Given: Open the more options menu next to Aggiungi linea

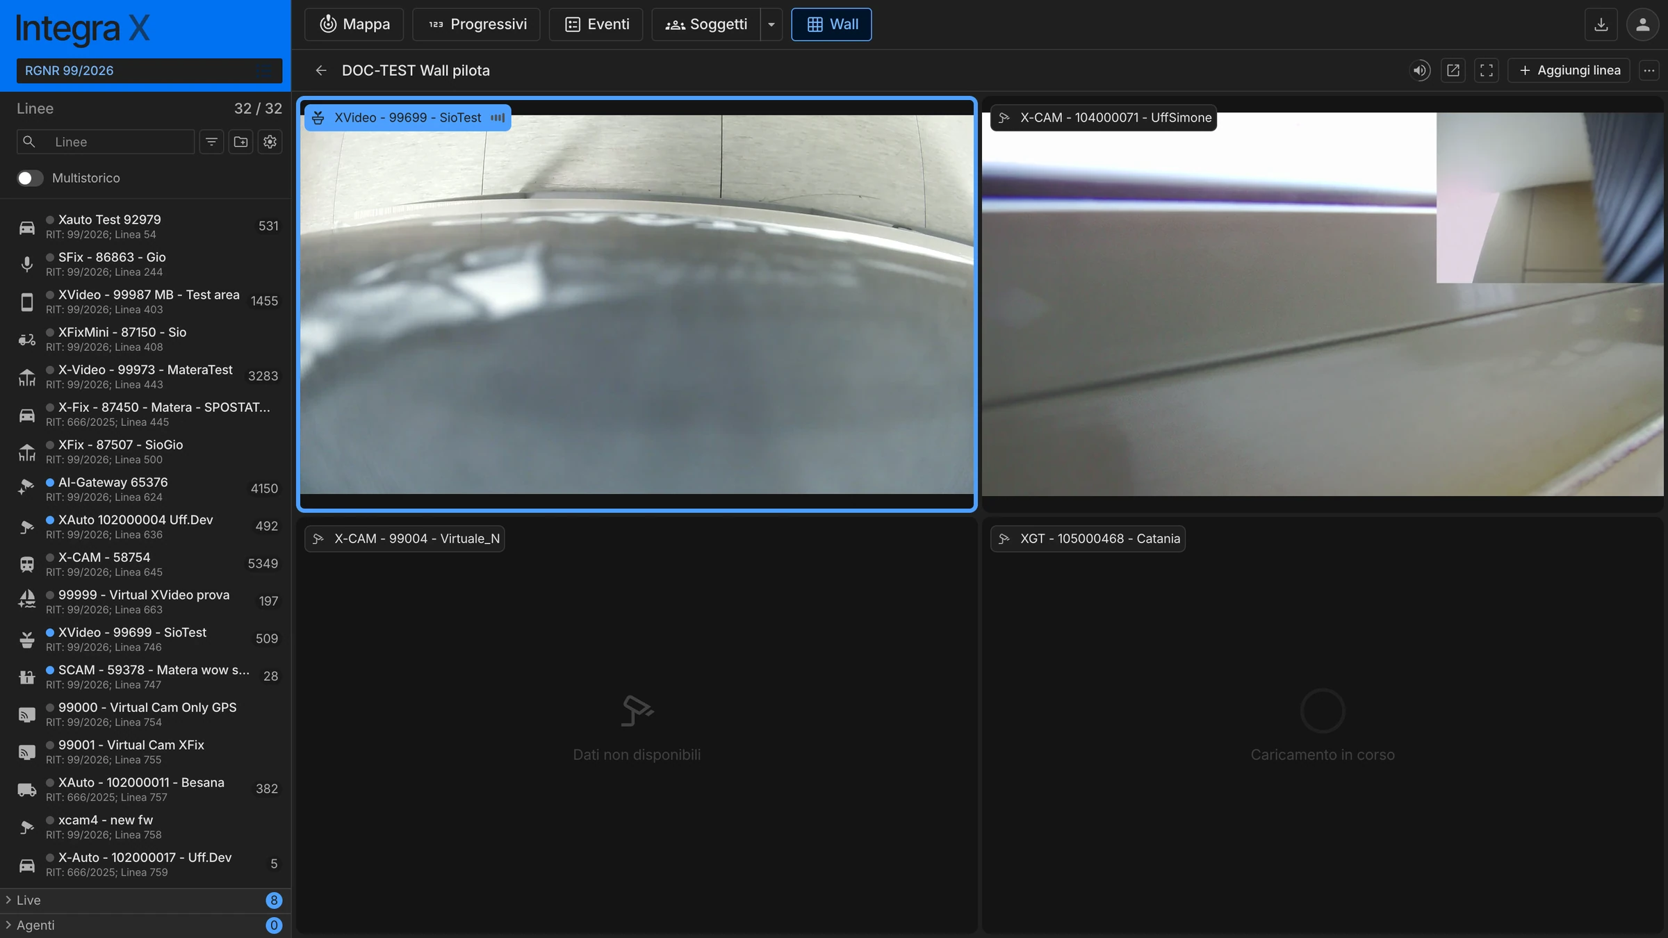Looking at the screenshot, I should 1649,70.
